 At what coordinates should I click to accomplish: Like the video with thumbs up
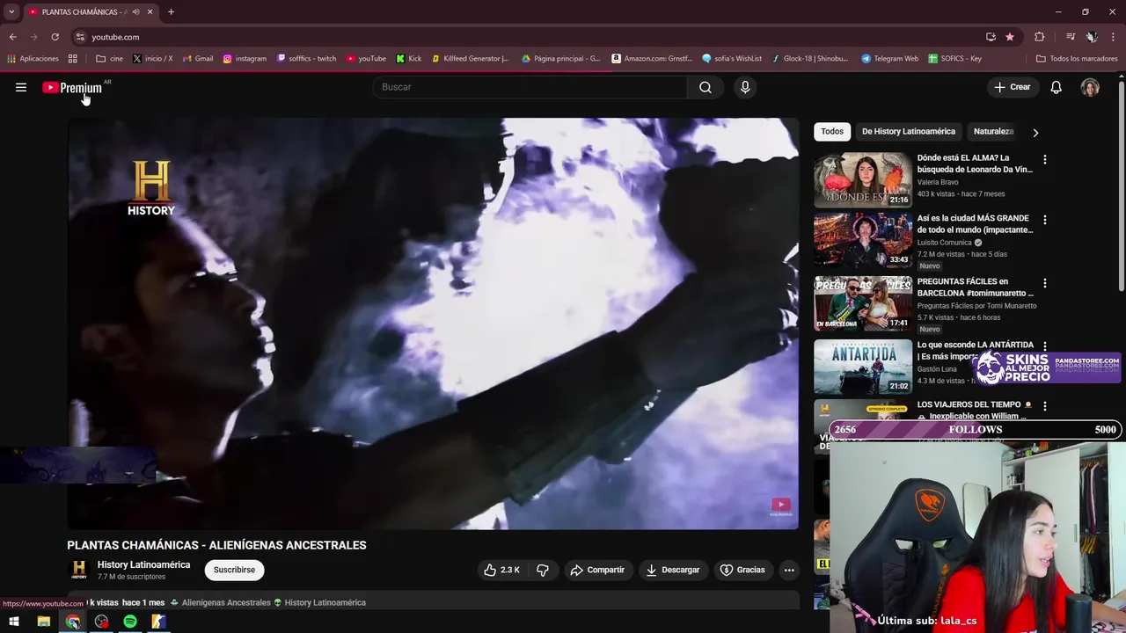pyautogui.click(x=501, y=570)
